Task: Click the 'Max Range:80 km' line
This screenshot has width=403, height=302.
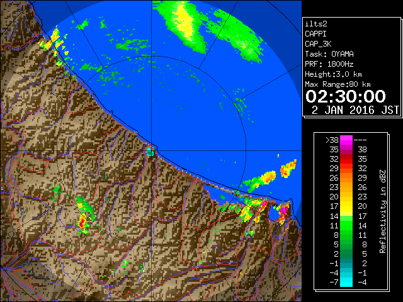Action: coord(338,84)
